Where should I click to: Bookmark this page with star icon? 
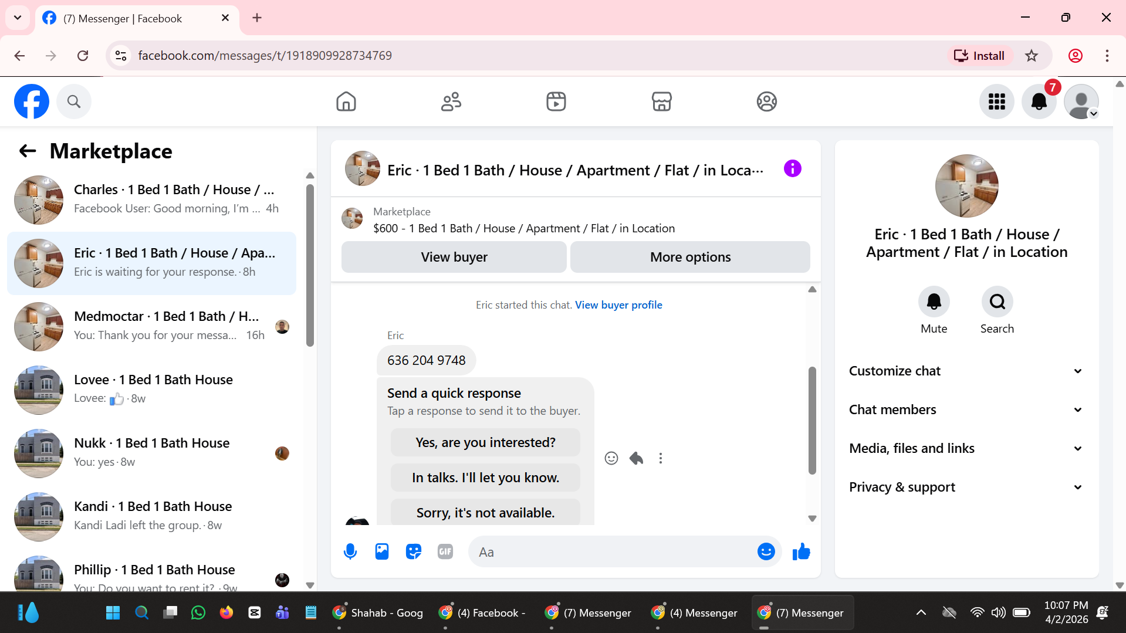coord(1032,56)
